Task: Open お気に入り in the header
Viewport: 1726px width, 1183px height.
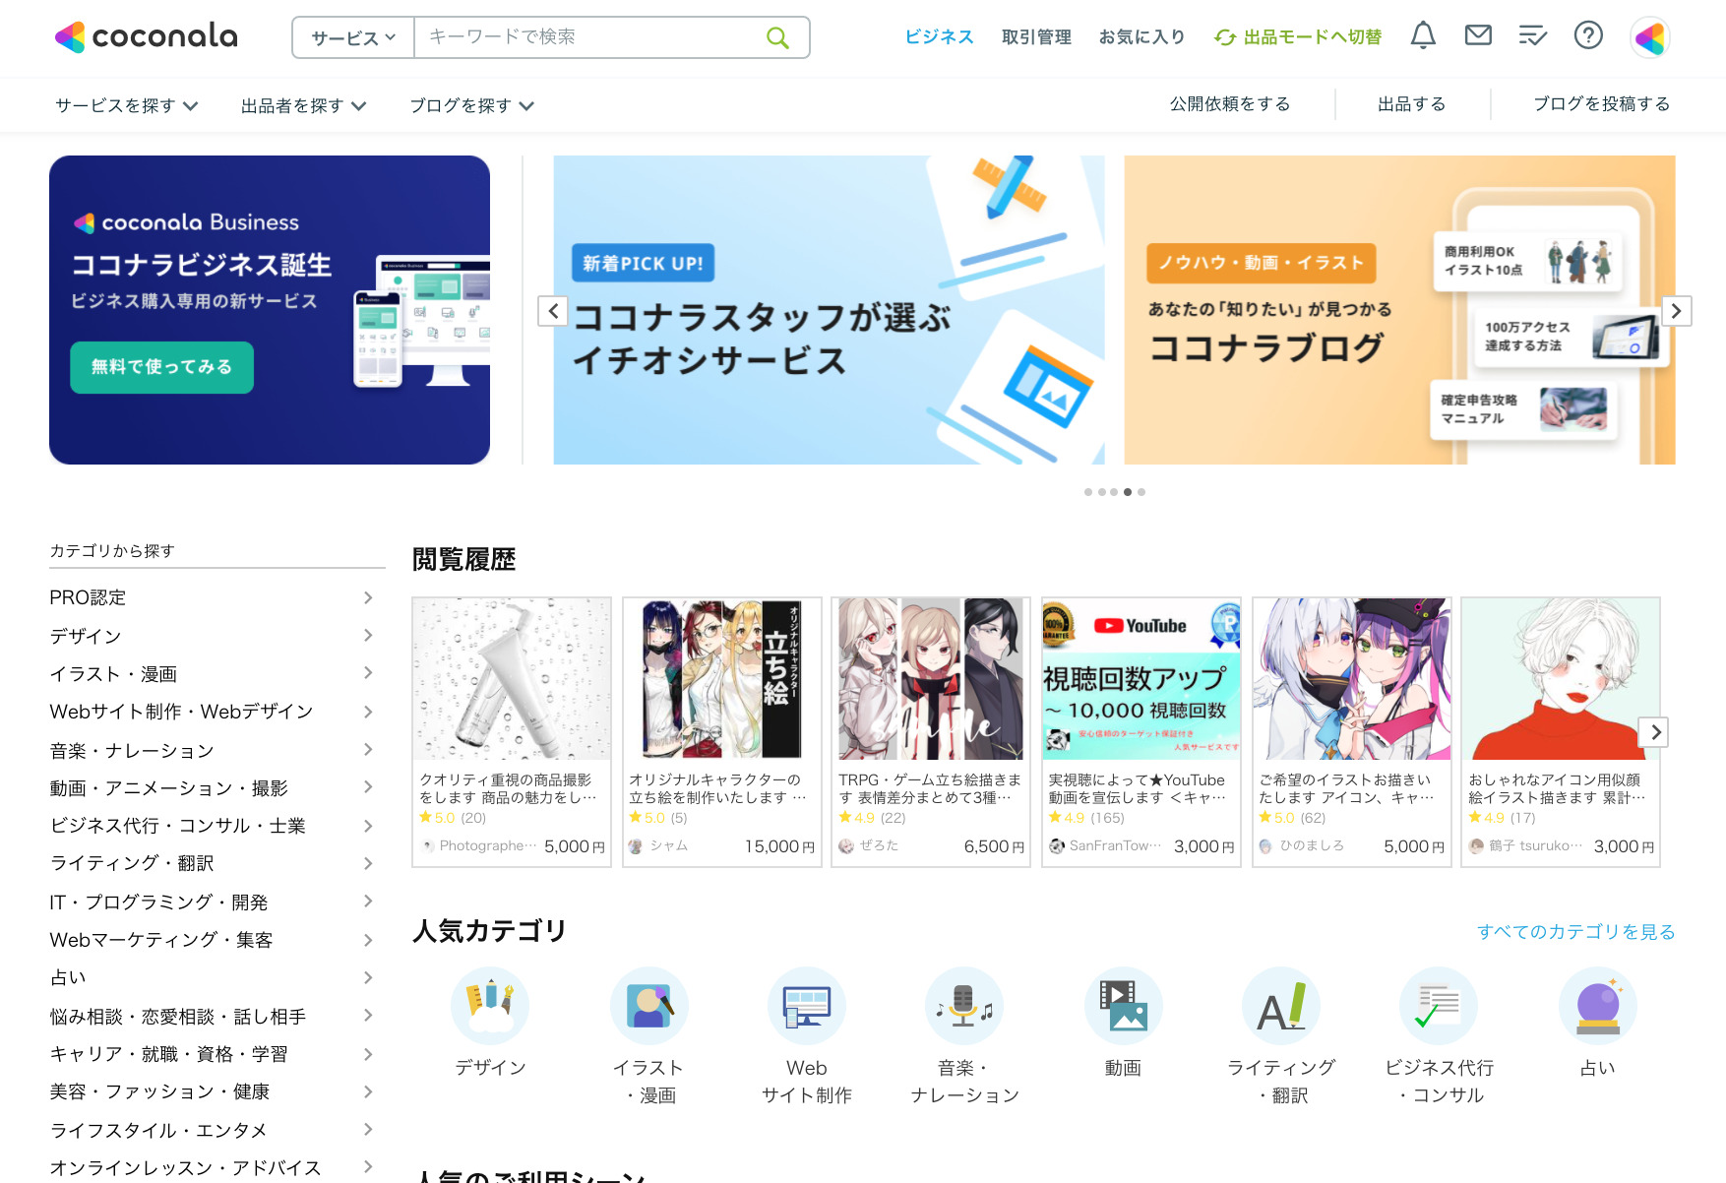Action: [x=1141, y=37]
